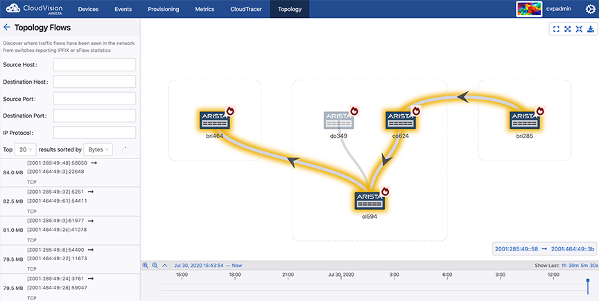
Task: Toggle fullscreen topology view icon
Action: [x=556, y=29]
